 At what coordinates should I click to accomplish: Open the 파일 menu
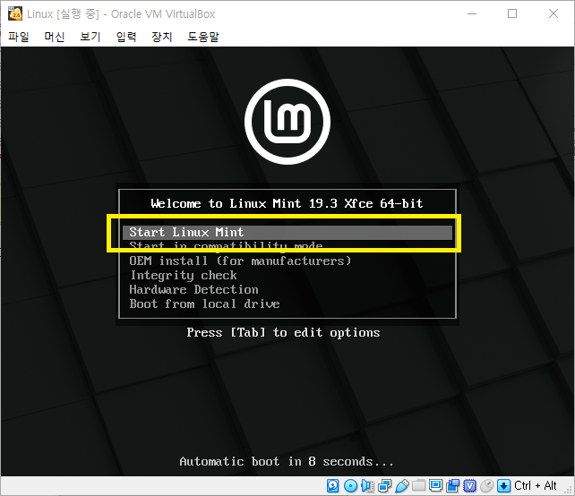[19, 37]
